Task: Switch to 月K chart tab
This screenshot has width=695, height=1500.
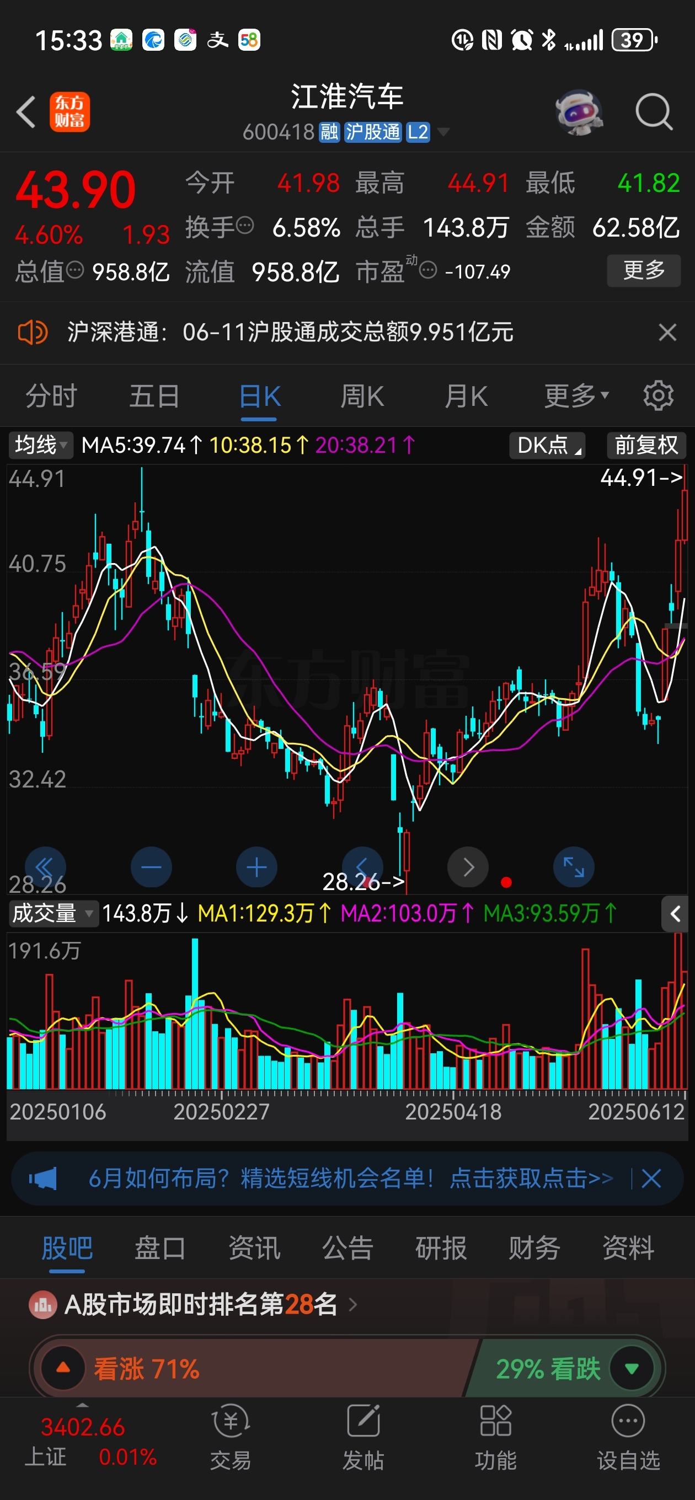Action: pyautogui.click(x=466, y=396)
